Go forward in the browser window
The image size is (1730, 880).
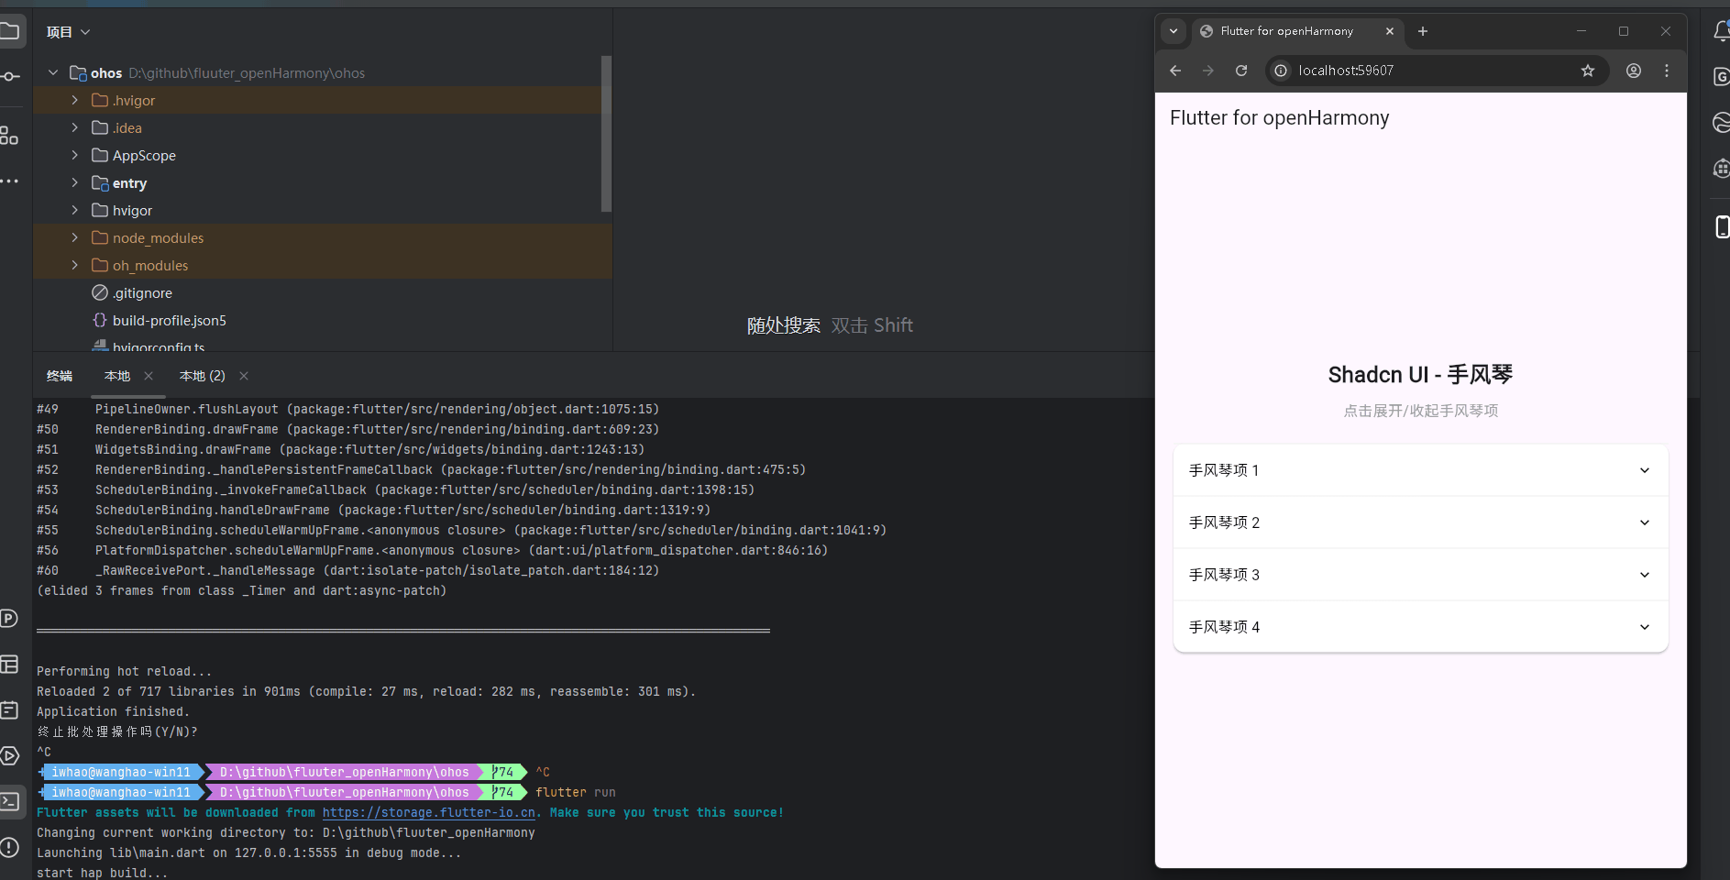click(x=1208, y=71)
